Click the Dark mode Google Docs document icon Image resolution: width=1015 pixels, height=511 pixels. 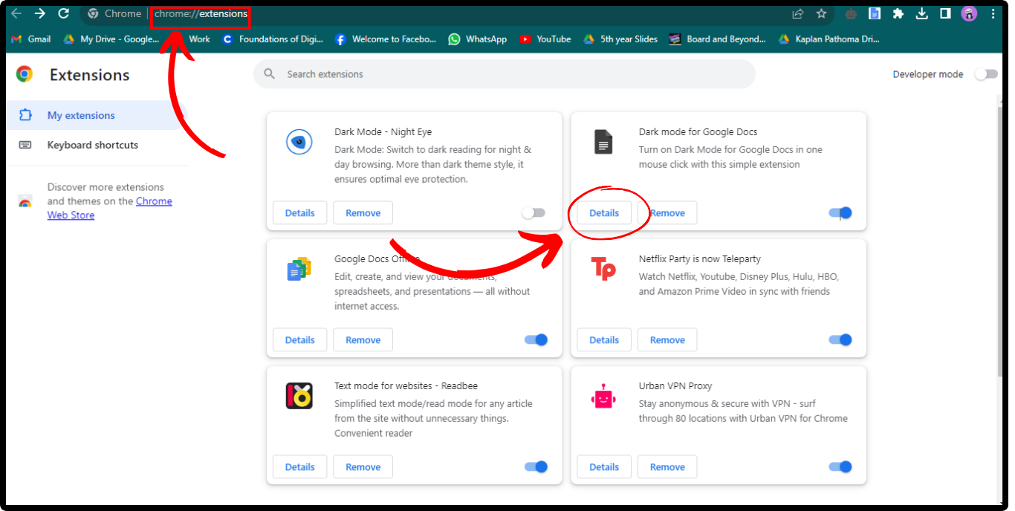(x=603, y=141)
